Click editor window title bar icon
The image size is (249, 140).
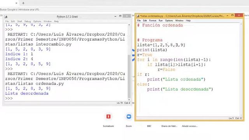[138, 16]
